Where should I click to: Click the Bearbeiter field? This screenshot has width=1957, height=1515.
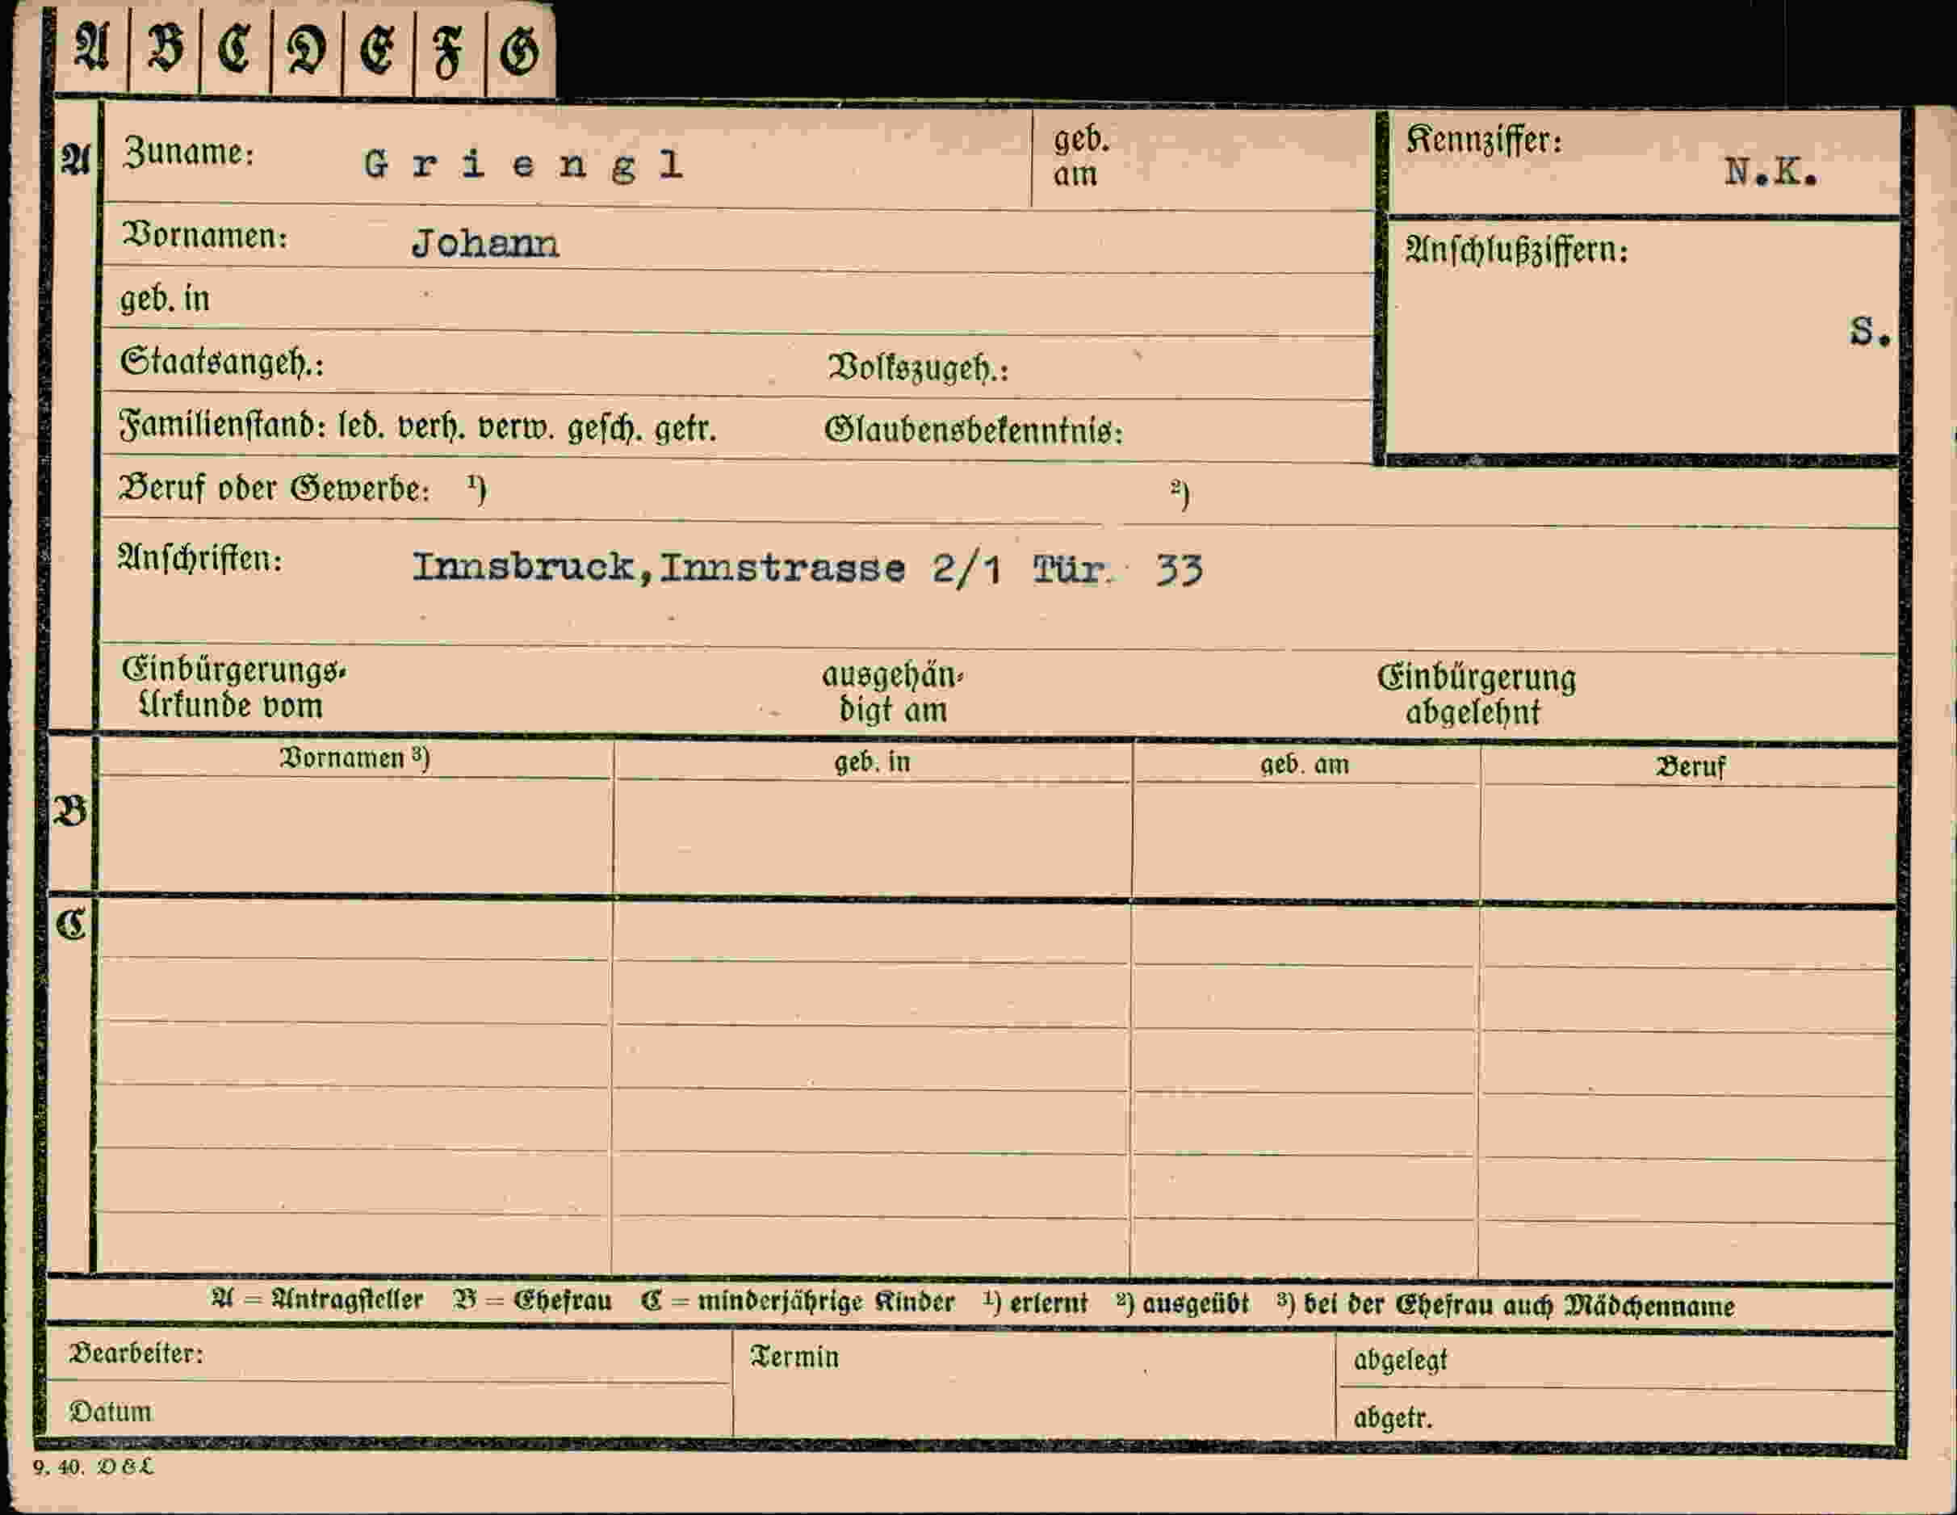click(390, 1353)
